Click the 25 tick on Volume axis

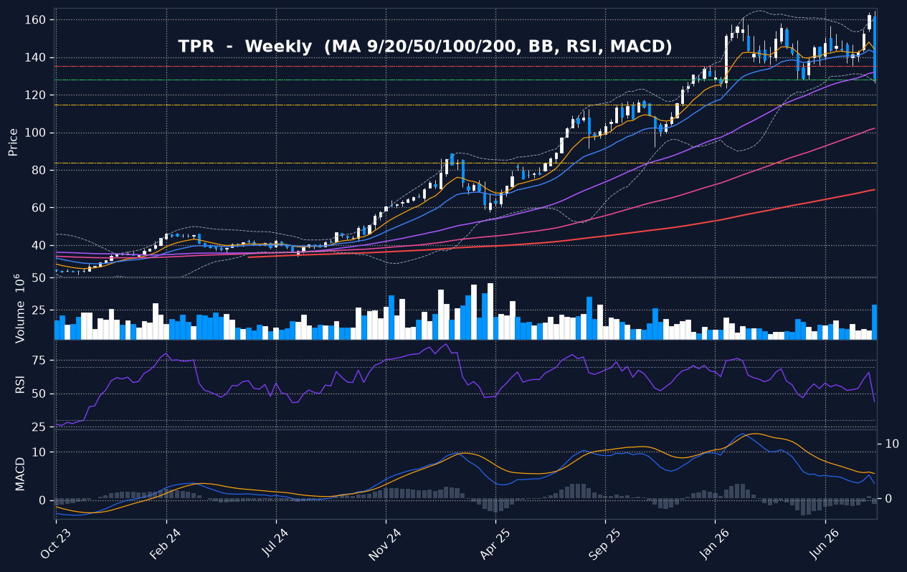(x=40, y=310)
